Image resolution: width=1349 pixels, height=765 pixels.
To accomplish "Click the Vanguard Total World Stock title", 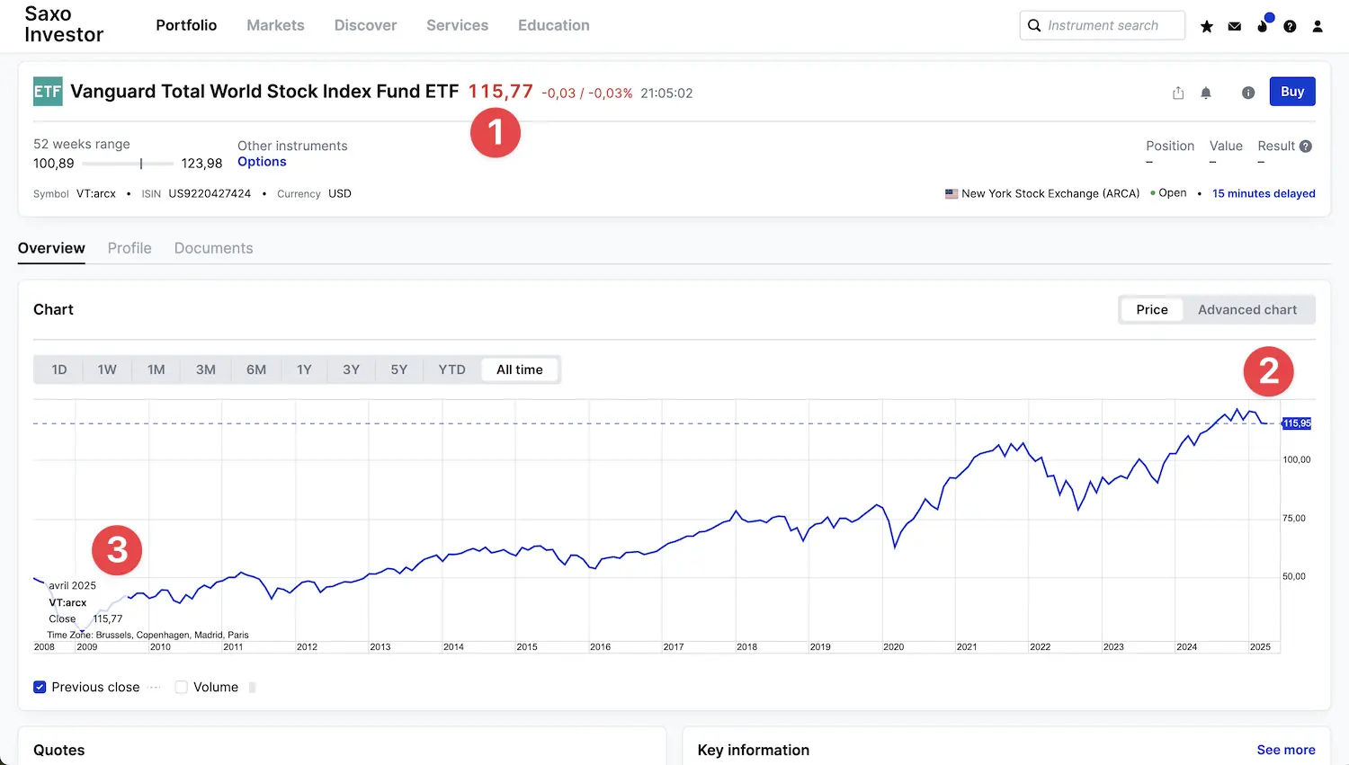I will tap(264, 92).
